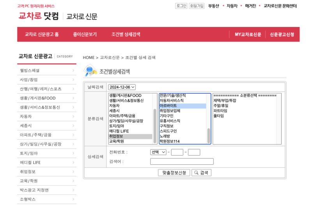This screenshot has width=312, height=205.
Task: Expand 생활/서비스&정보통신 sidebar category
Action: tap(47, 107)
